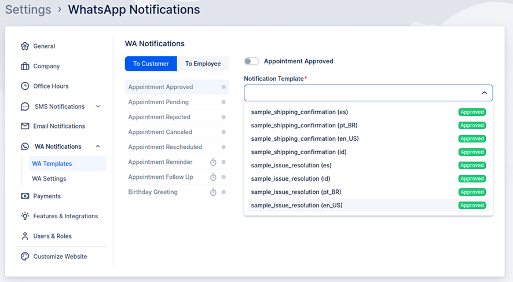
Task: Enable the Appointment Approved toggle switch
Action: 251,61
